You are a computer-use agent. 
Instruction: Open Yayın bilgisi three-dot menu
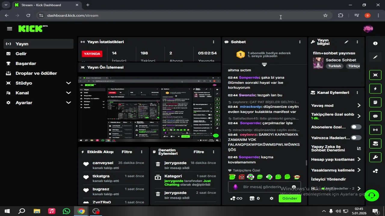tap(357, 42)
